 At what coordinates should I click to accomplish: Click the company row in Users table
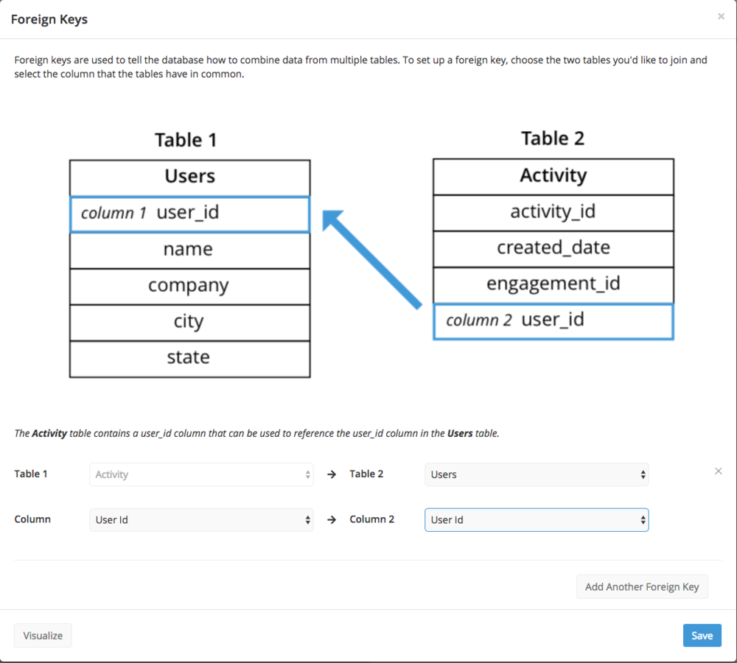pyautogui.click(x=189, y=286)
